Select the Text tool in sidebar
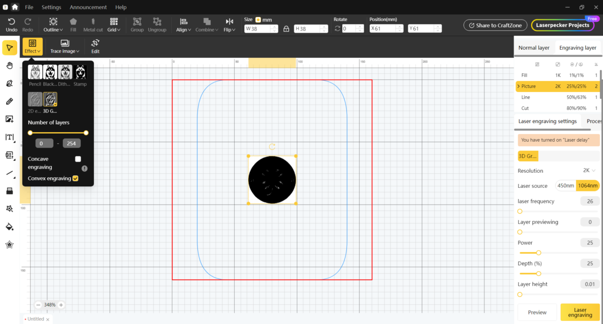This screenshot has height=324, width=603. [x=9, y=137]
